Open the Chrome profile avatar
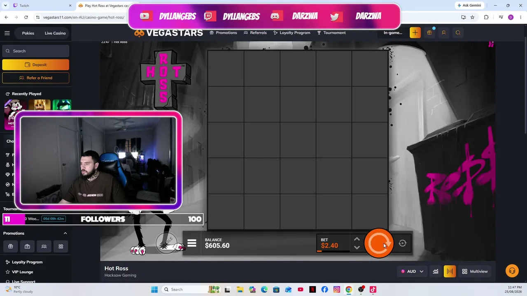Viewport: 527px width, 296px height. (x=511, y=17)
